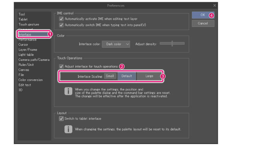The image size is (268, 146).
Task: Click the info icon in Layout section
Action: [68, 129]
